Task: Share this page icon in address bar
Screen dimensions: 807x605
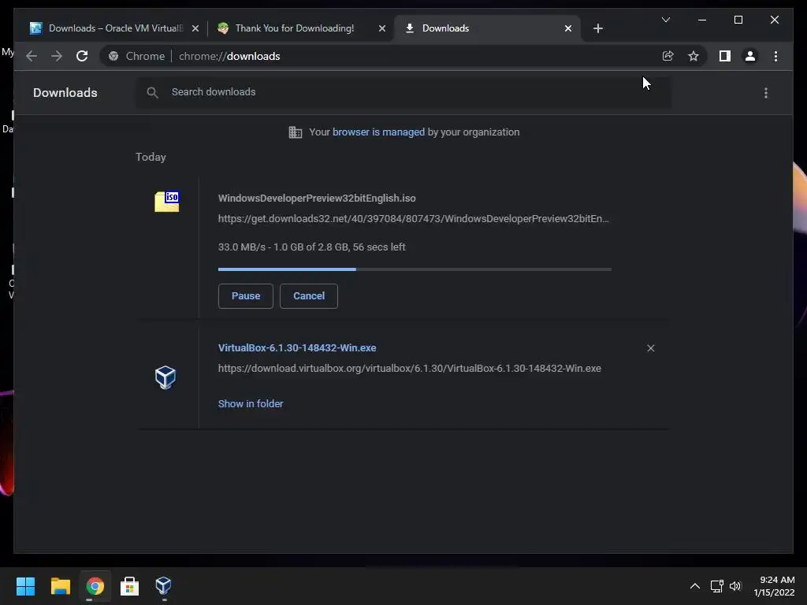Action: [x=668, y=56]
